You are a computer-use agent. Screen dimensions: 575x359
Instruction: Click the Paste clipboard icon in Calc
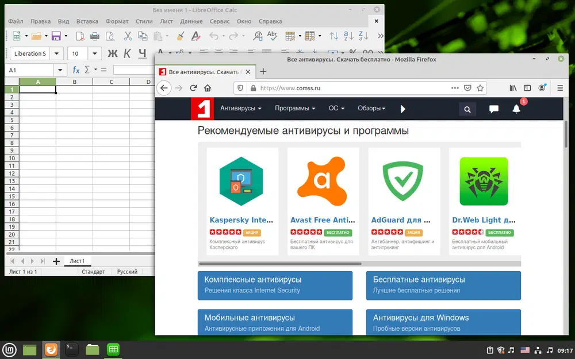point(158,36)
